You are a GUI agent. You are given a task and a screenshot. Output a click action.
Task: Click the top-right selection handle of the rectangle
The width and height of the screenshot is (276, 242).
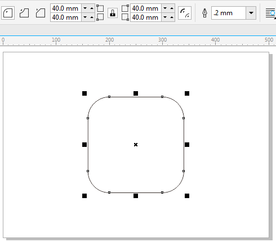pos(187,93)
